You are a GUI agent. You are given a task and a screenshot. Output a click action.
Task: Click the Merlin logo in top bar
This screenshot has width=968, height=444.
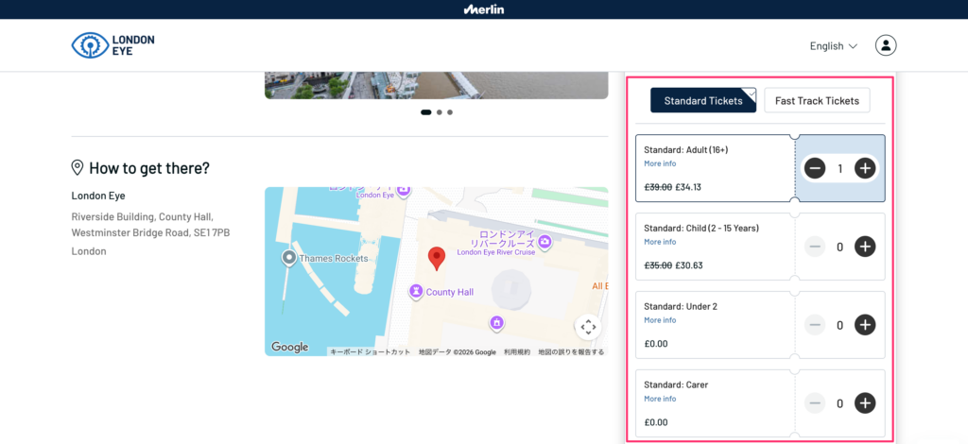tap(484, 9)
